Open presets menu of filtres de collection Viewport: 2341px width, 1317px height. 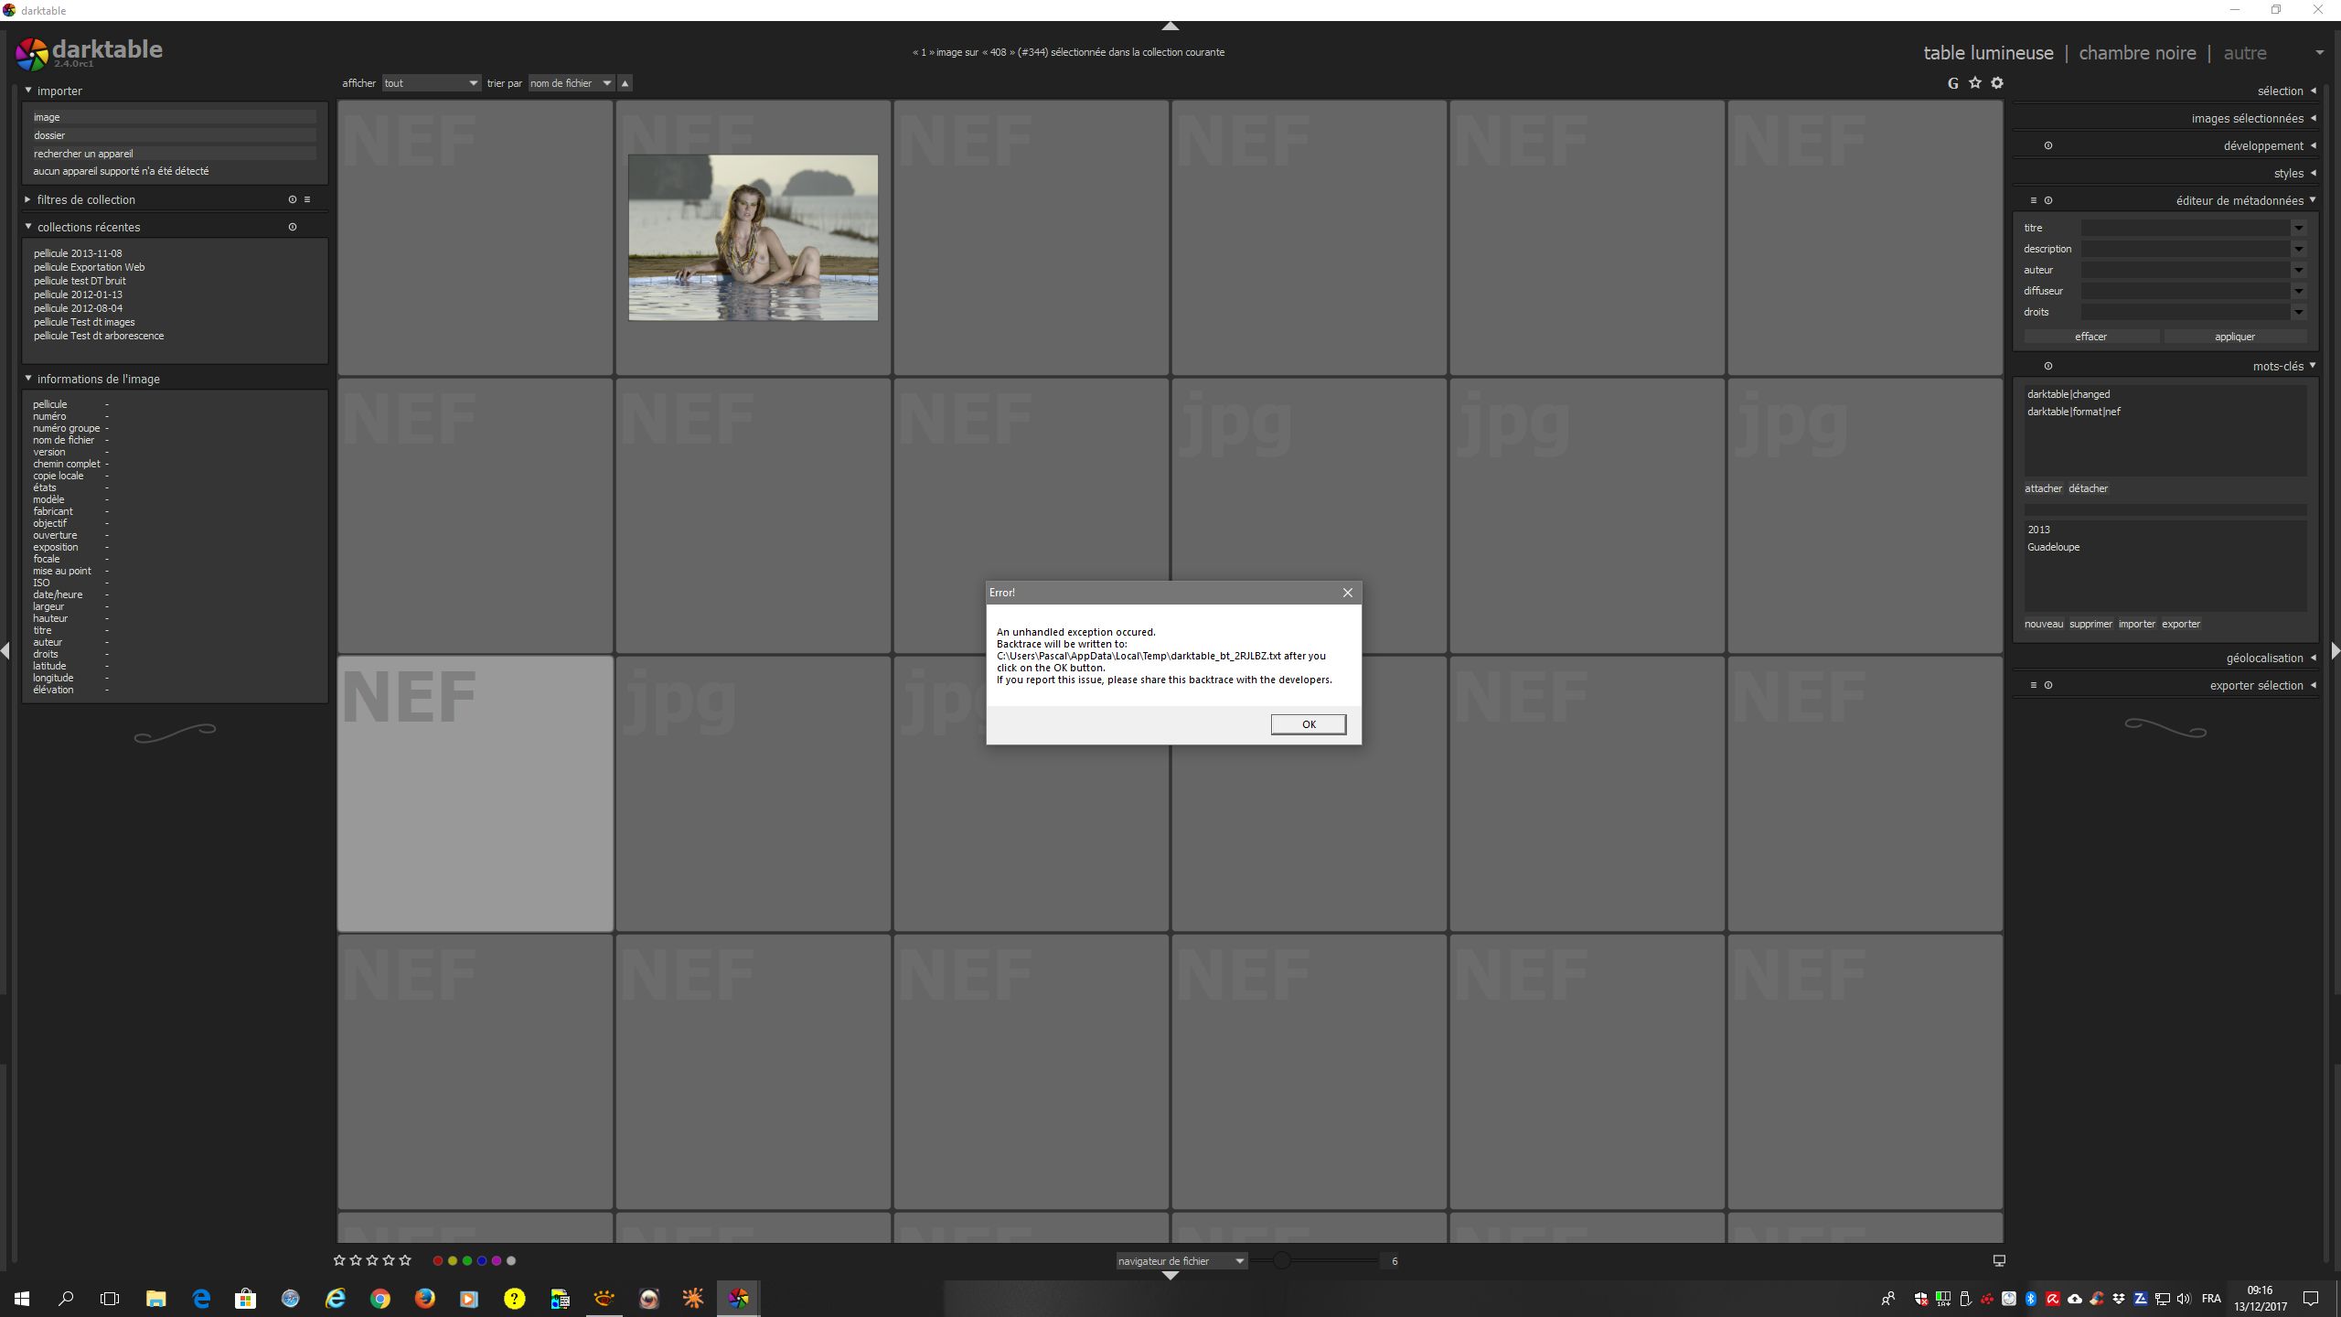(x=307, y=199)
